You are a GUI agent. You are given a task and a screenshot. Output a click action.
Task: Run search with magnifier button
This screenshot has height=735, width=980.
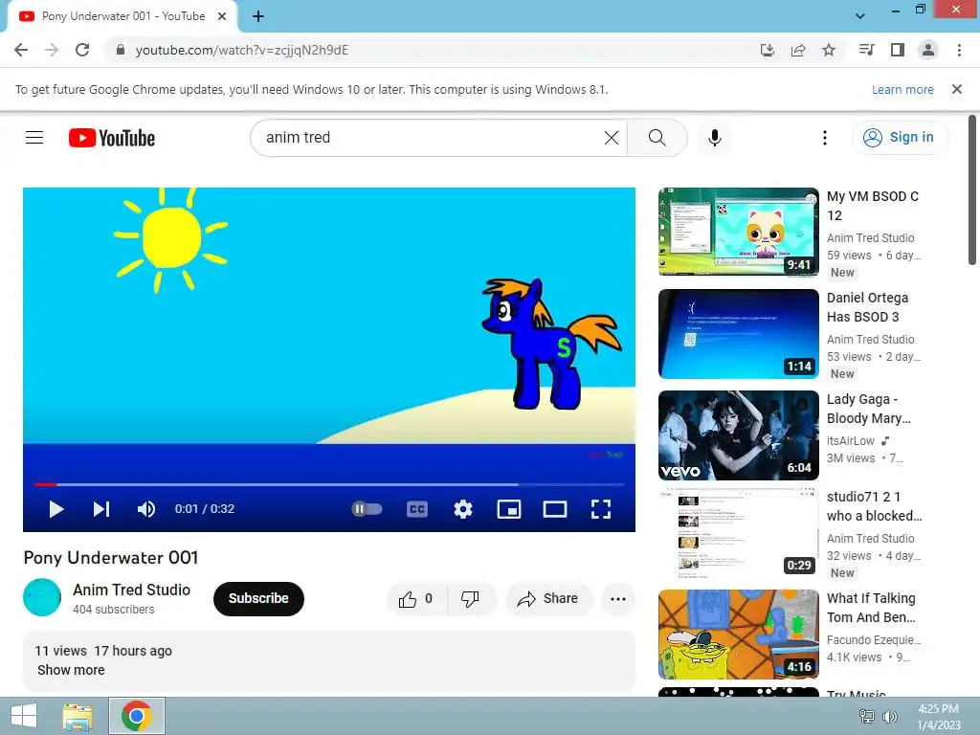coord(657,138)
